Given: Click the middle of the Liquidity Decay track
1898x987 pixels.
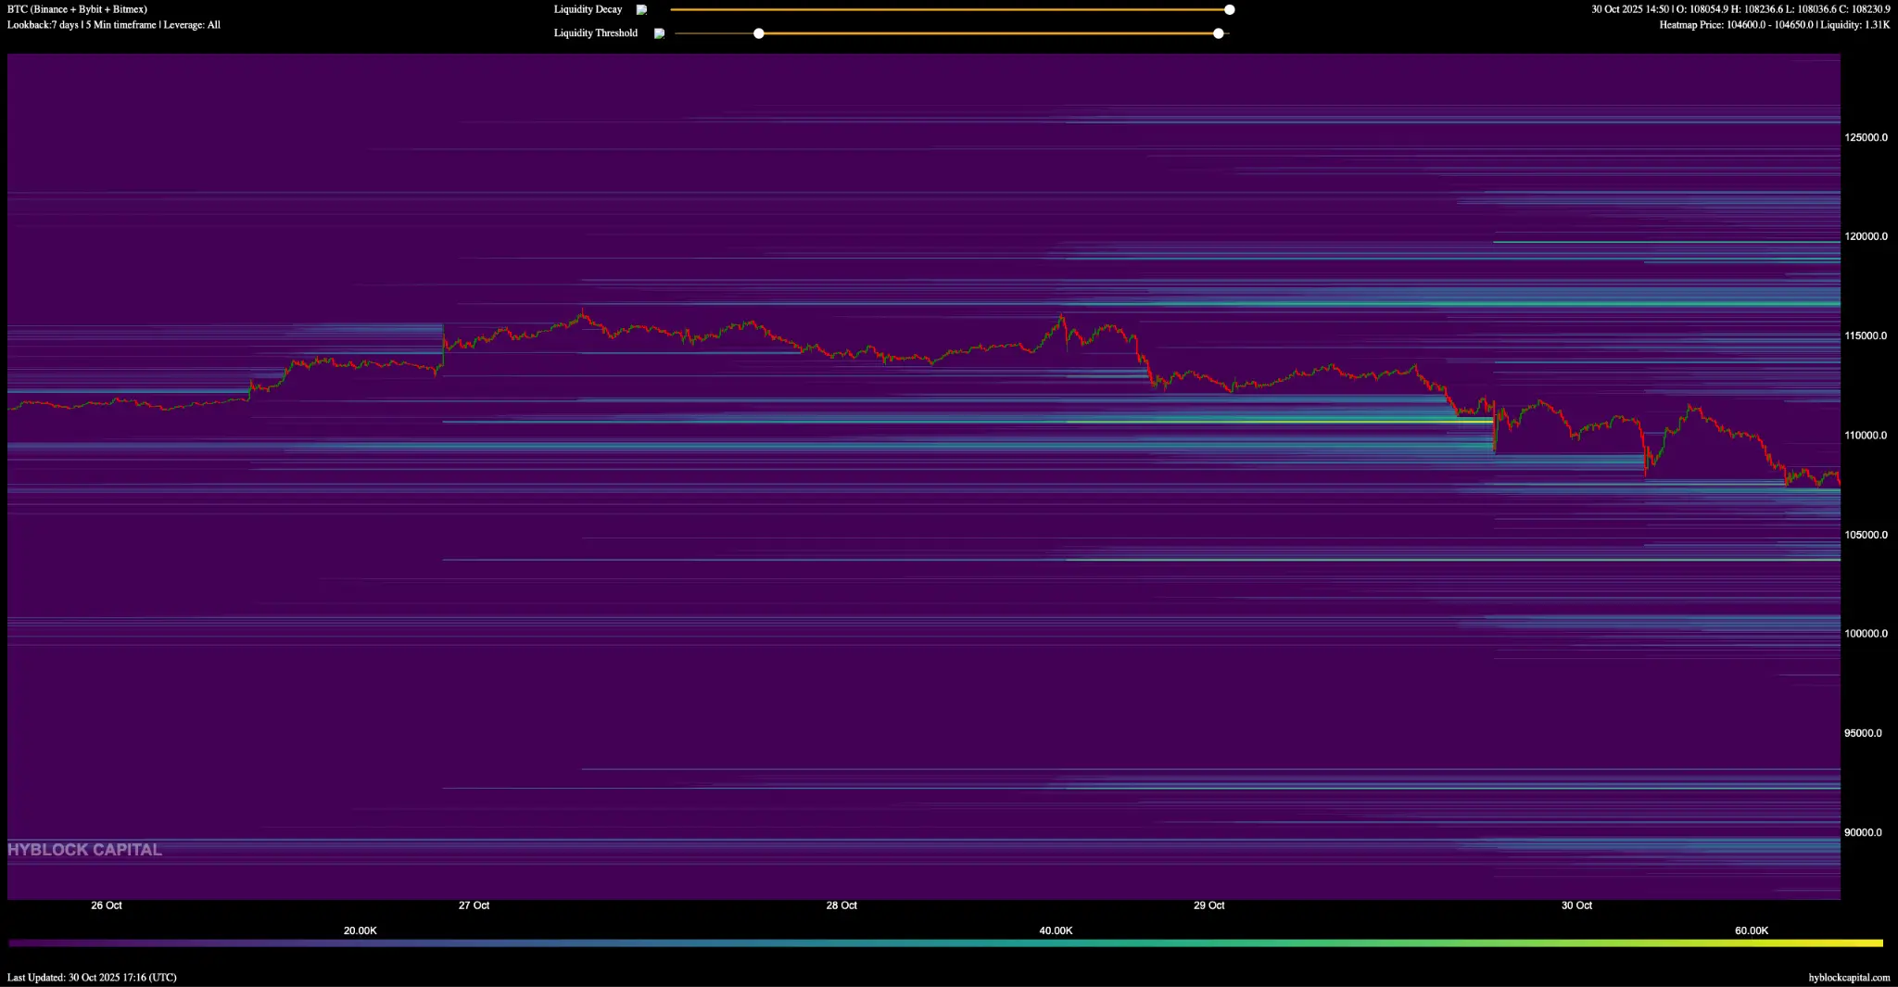Looking at the screenshot, I should click(950, 9).
